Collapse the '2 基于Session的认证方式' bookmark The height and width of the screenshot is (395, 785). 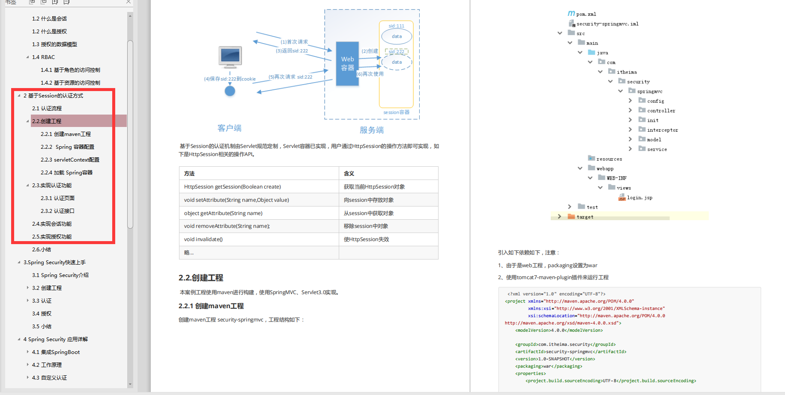[x=19, y=96]
